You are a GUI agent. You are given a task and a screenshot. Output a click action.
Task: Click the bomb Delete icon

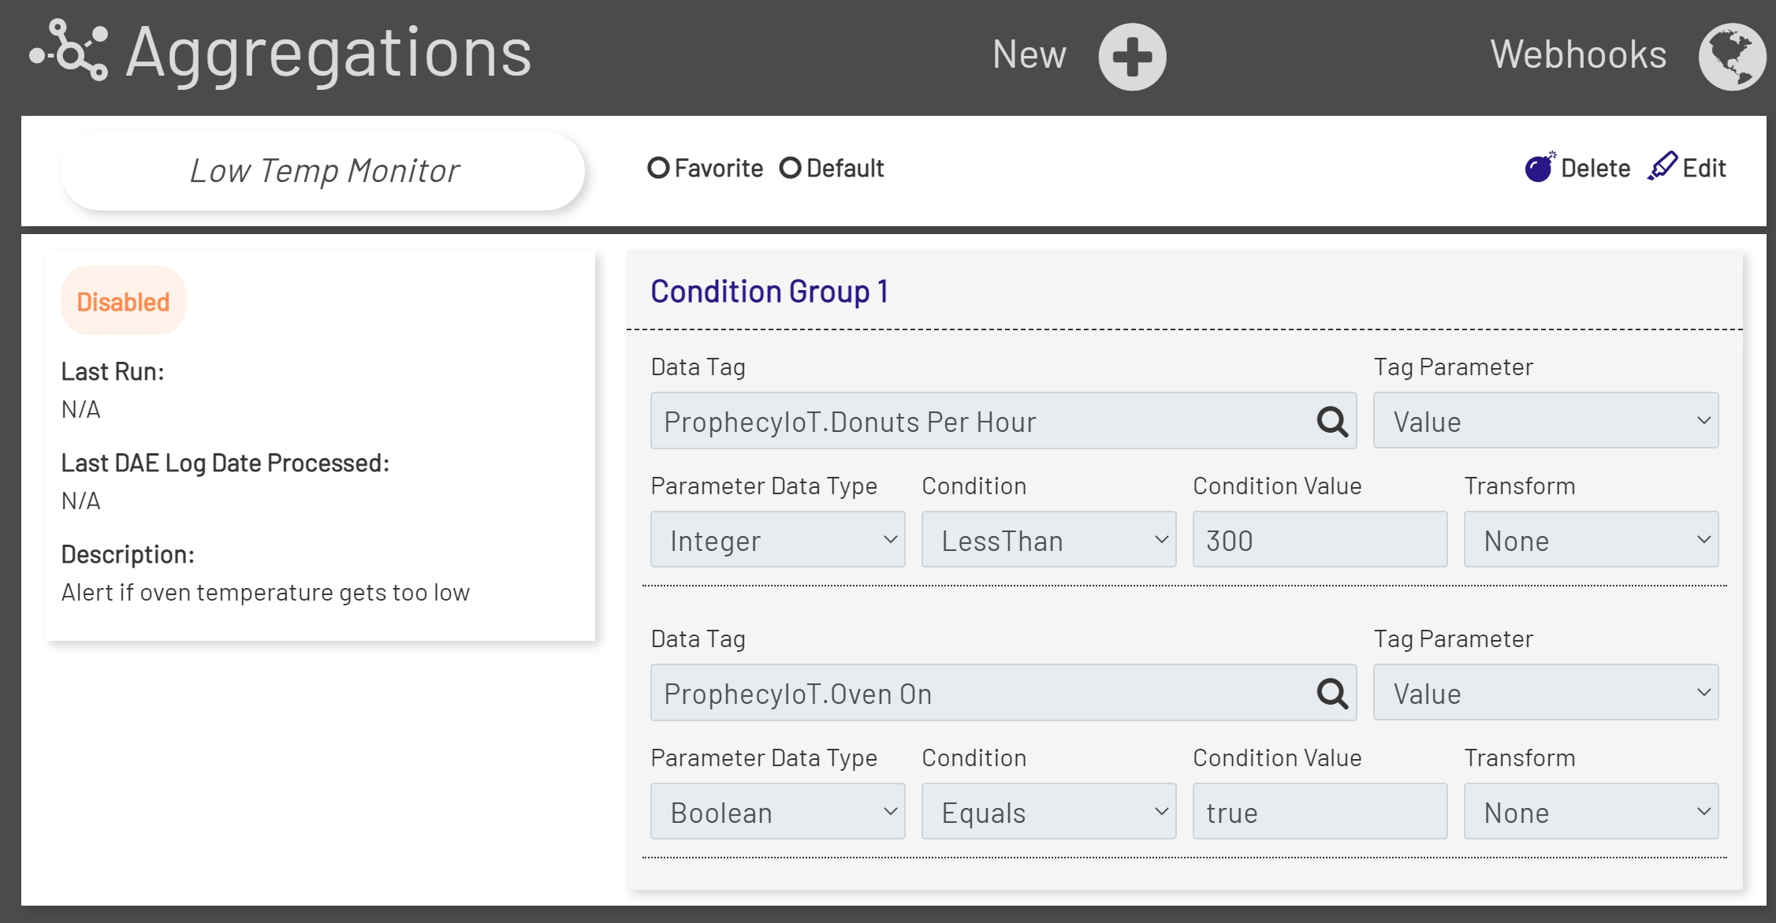[1539, 167]
